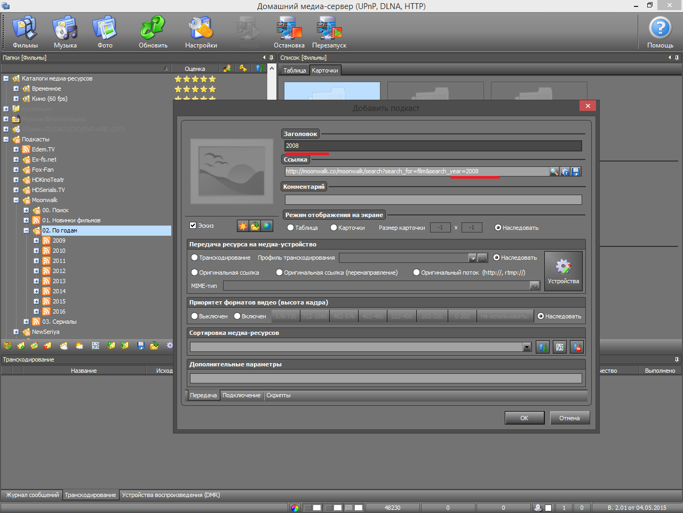This screenshot has height=513, width=683.
Task: Choose the Транскодирование radio option
Action: click(x=195, y=258)
